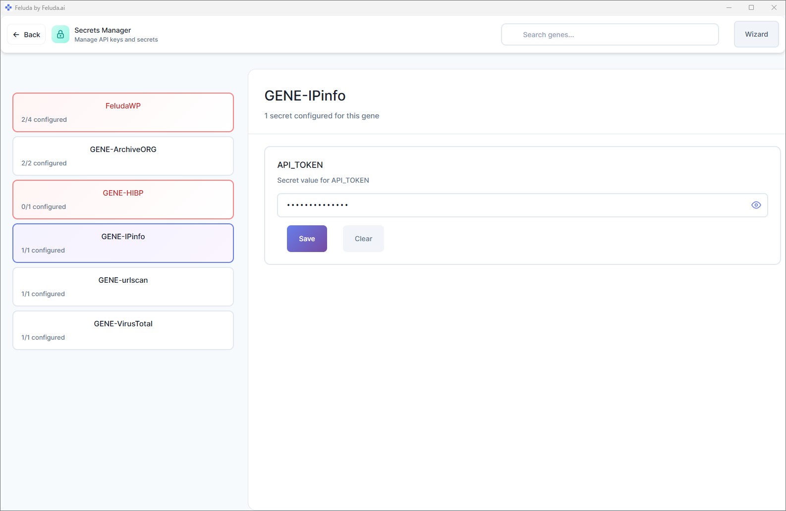Select the GENE-IPinfo card
The image size is (786, 511).
pos(123,243)
